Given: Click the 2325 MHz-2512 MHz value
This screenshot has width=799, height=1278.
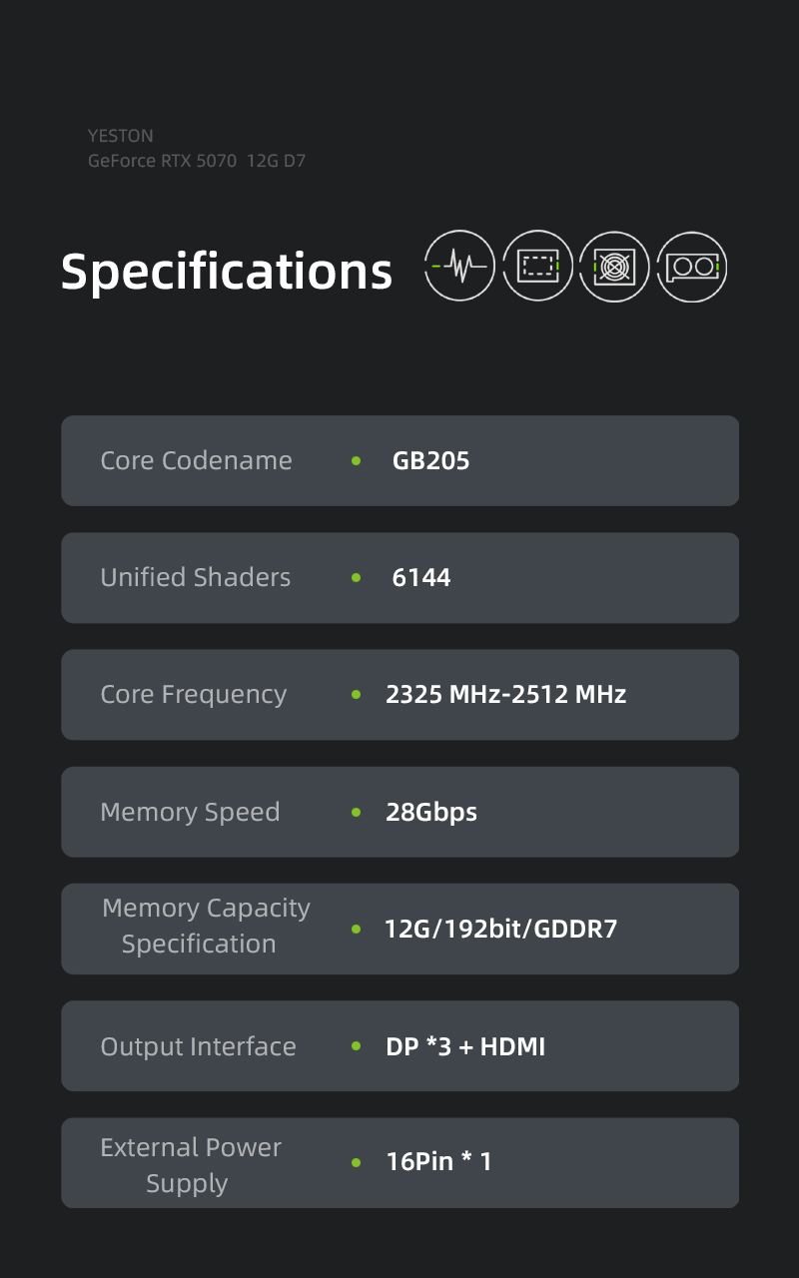Looking at the screenshot, I should (x=505, y=695).
